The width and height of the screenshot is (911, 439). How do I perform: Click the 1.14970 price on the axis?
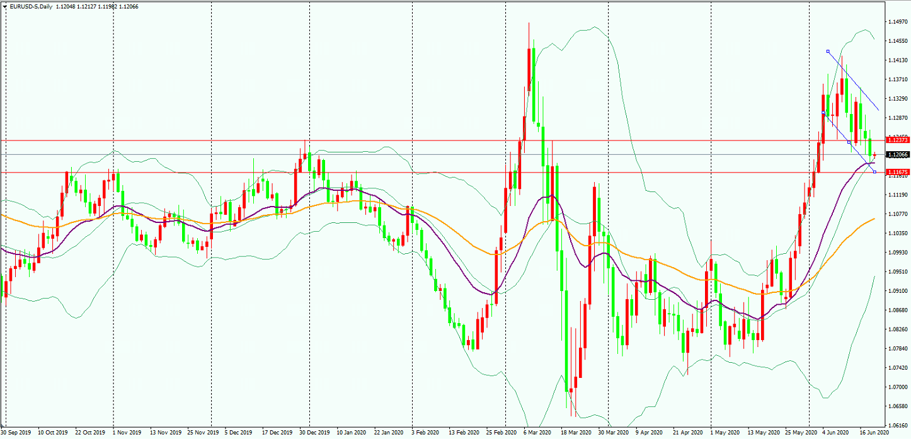pos(898,22)
